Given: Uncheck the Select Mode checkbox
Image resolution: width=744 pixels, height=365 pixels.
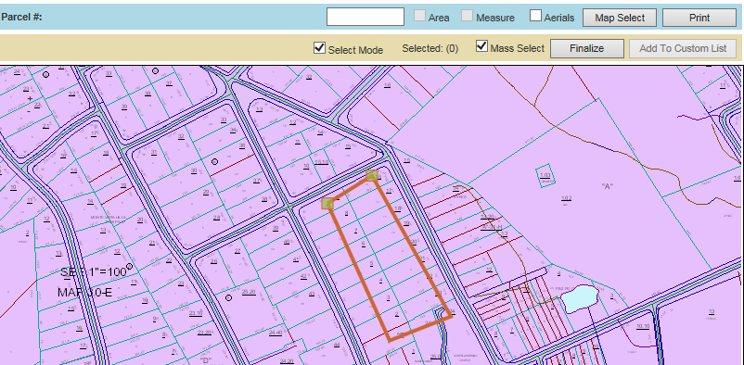Looking at the screenshot, I should point(319,48).
